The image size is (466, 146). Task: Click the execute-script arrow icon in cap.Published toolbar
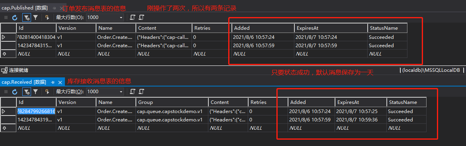pos(47,18)
